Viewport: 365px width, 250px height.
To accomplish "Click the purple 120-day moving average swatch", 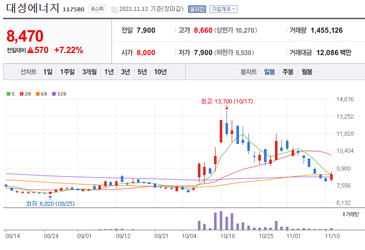I will click(54, 94).
